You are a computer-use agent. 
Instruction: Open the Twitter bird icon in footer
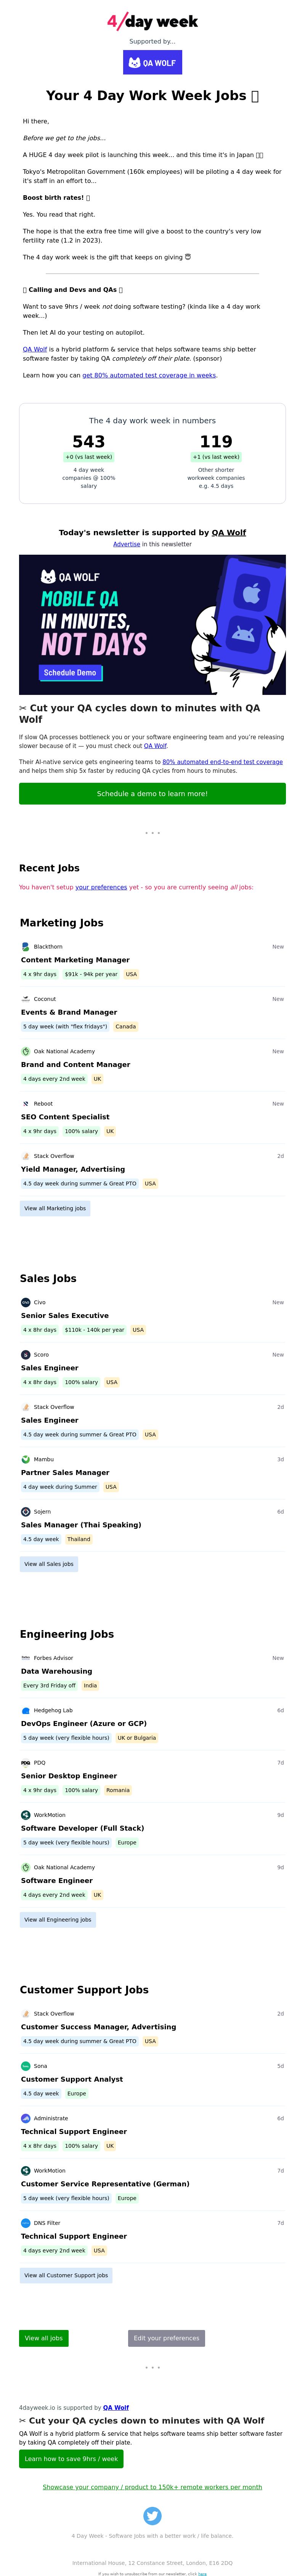pos(152,2515)
